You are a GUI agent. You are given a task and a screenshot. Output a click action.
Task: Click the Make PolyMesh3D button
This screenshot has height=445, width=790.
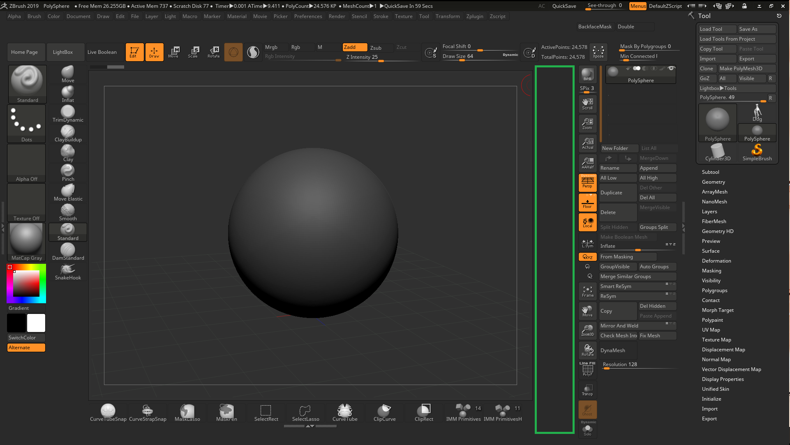click(746, 69)
